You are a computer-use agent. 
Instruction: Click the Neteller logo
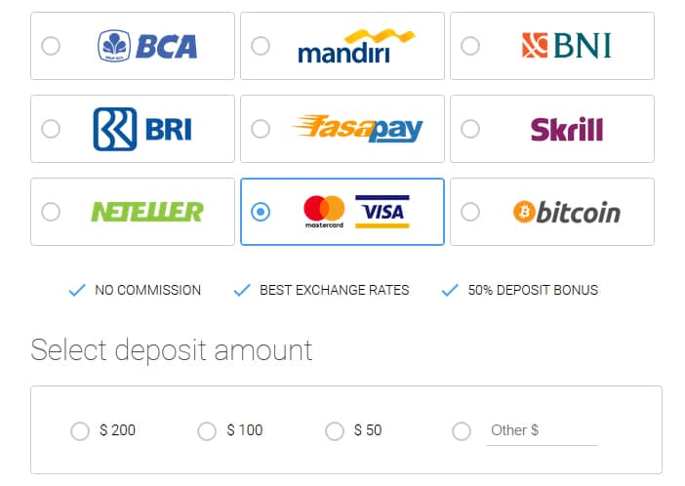click(x=147, y=212)
